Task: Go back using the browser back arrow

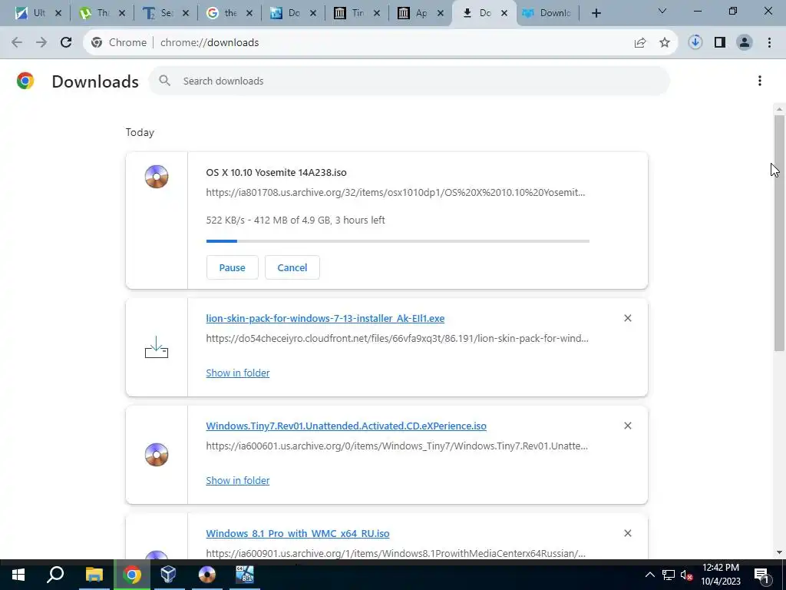Action: tap(17, 43)
